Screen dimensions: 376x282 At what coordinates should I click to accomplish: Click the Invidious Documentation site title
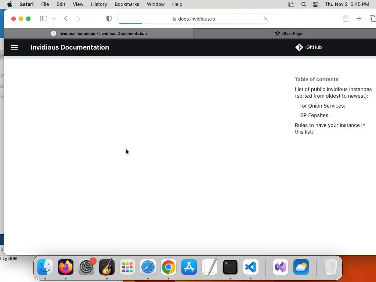click(x=69, y=47)
